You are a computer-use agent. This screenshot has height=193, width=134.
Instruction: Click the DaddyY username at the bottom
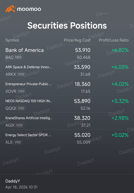tap(13, 181)
